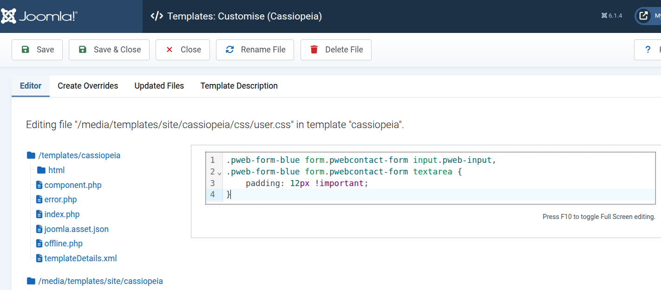Click the file icon beside error.php
The image size is (661, 290).
click(39, 200)
